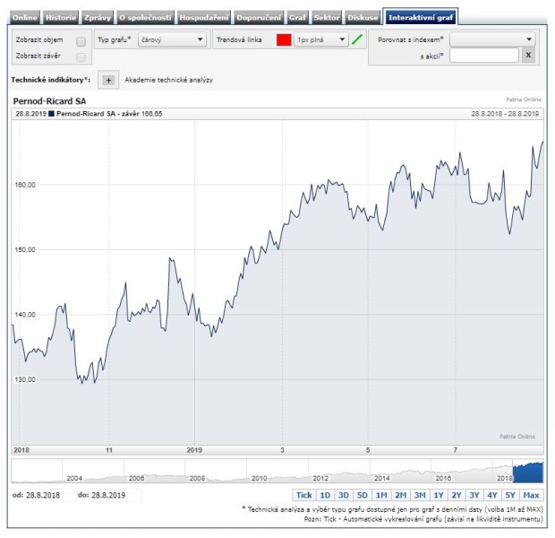Viewport: 555px width, 538px height.
Task: Click the plus icon for technical indicators
Action: (109, 80)
